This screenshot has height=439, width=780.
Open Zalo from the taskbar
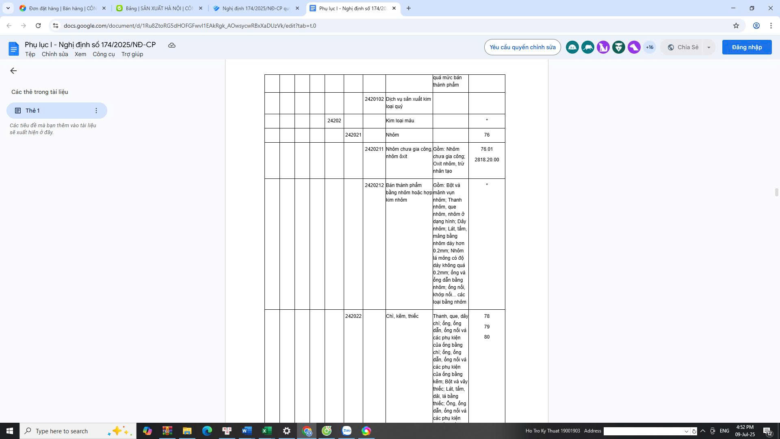(x=347, y=431)
